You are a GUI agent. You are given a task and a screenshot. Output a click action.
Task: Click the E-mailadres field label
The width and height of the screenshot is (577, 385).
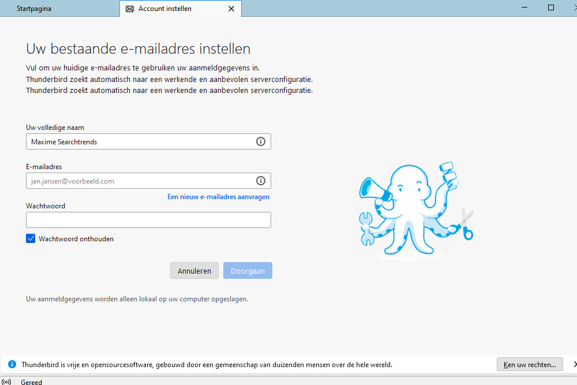click(x=44, y=167)
